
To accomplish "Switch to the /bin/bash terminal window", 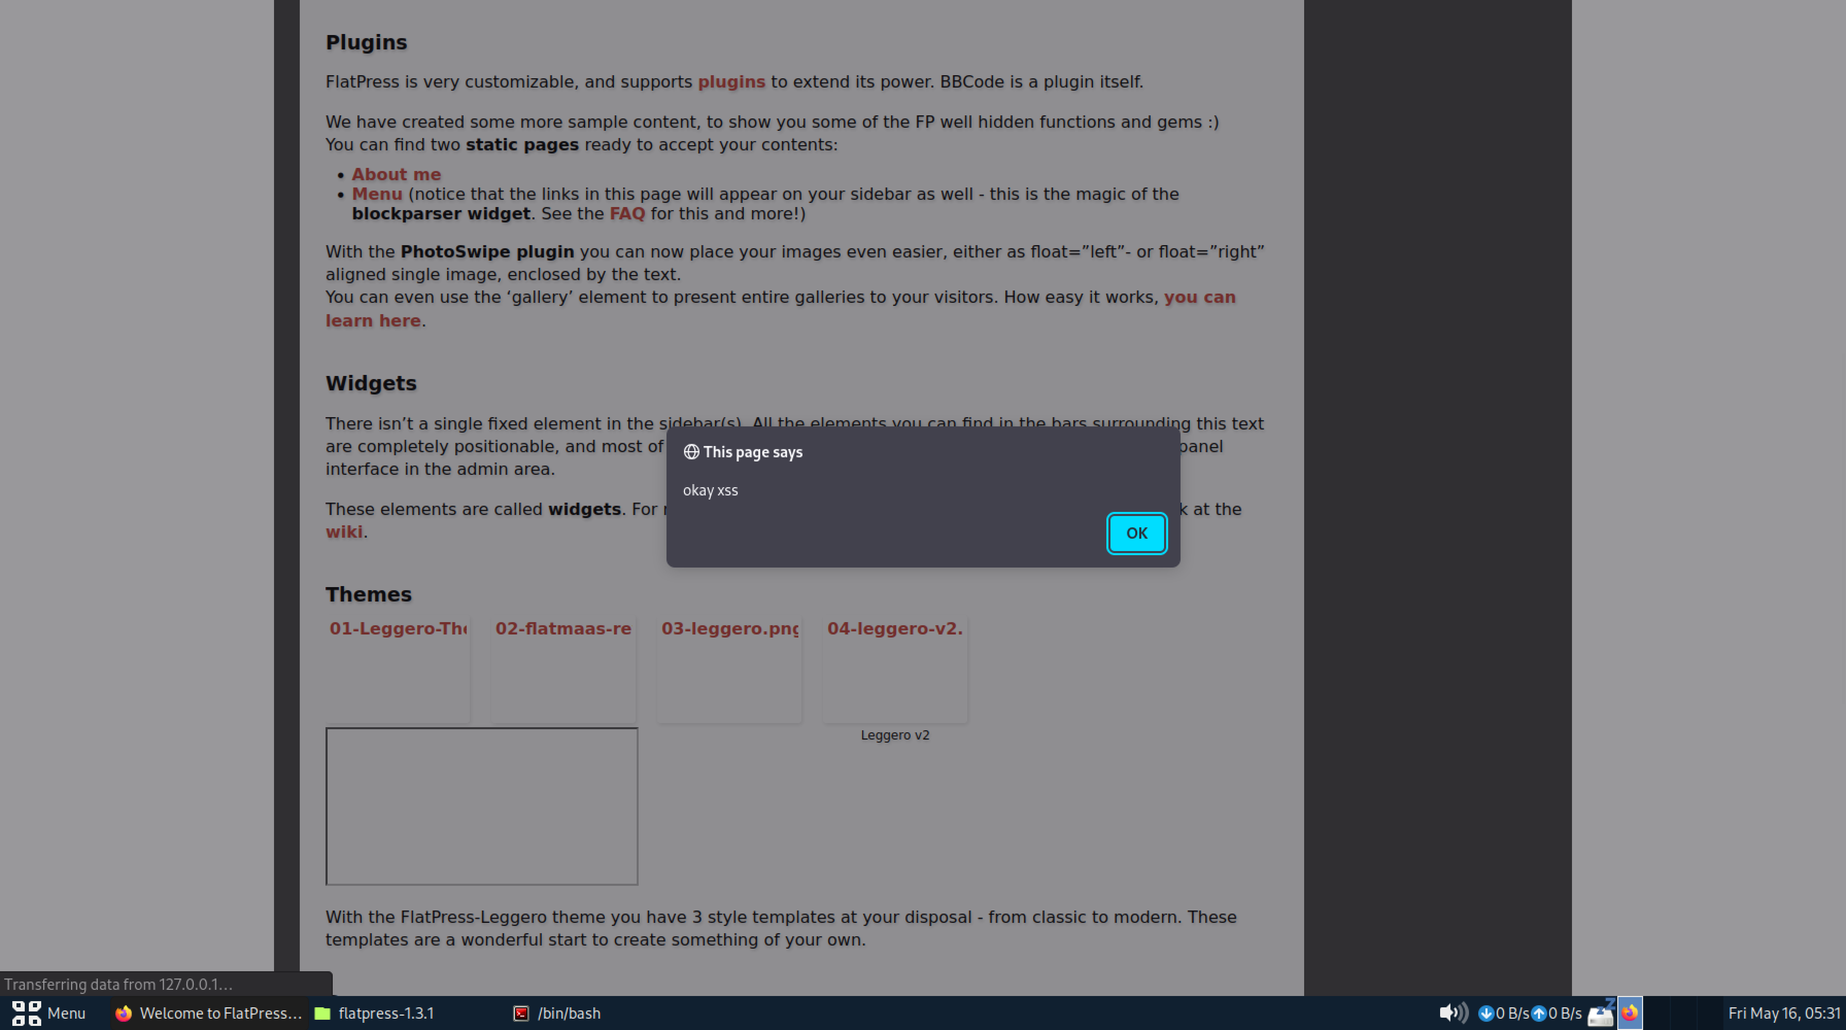I will 557,1013.
